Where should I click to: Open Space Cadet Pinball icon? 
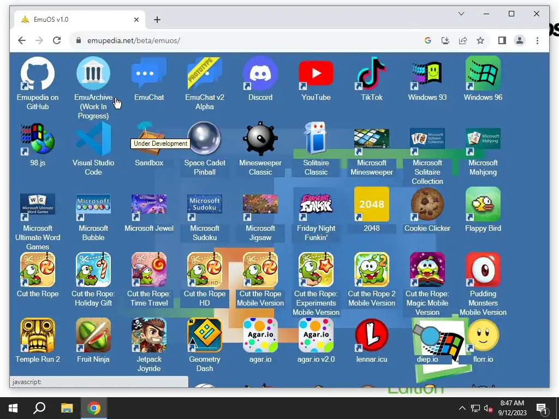click(x=205, y=139)
